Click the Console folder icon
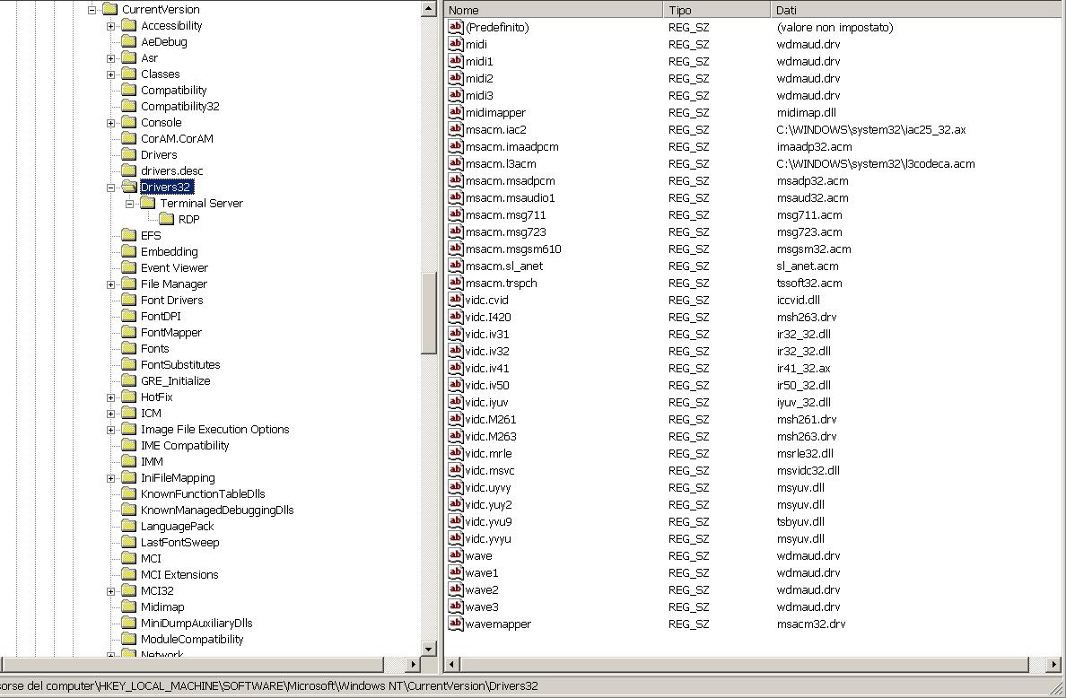The height and width of the screenshot is (698, 1066). tap(129, 122)
